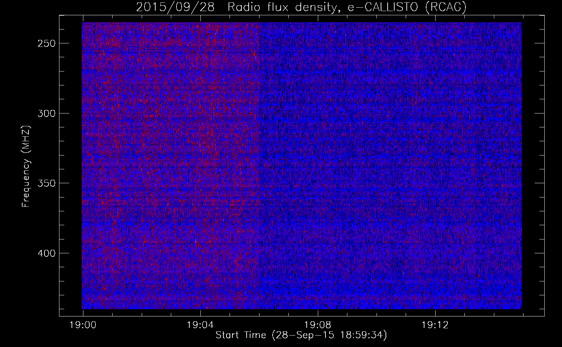
Task: Click the 19:00 time tick label
Action: [x=83, y=325]
